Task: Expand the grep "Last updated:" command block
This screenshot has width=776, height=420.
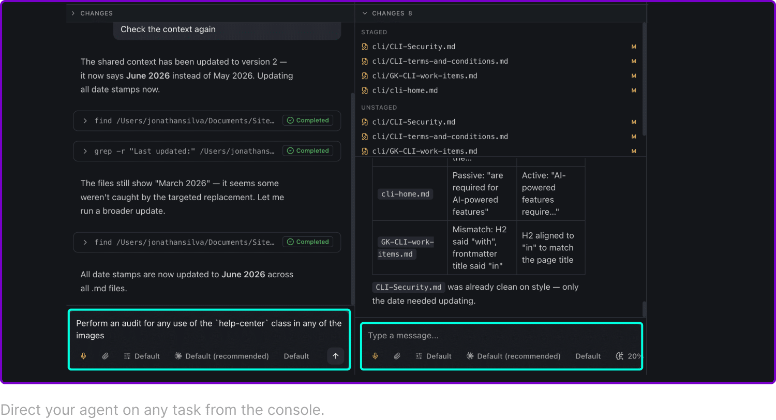Action: 85,151
